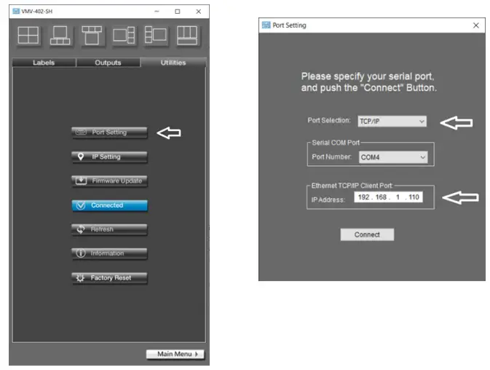Click the 'IP Address:' label
The image size is (490, 370).
point(328,200)
